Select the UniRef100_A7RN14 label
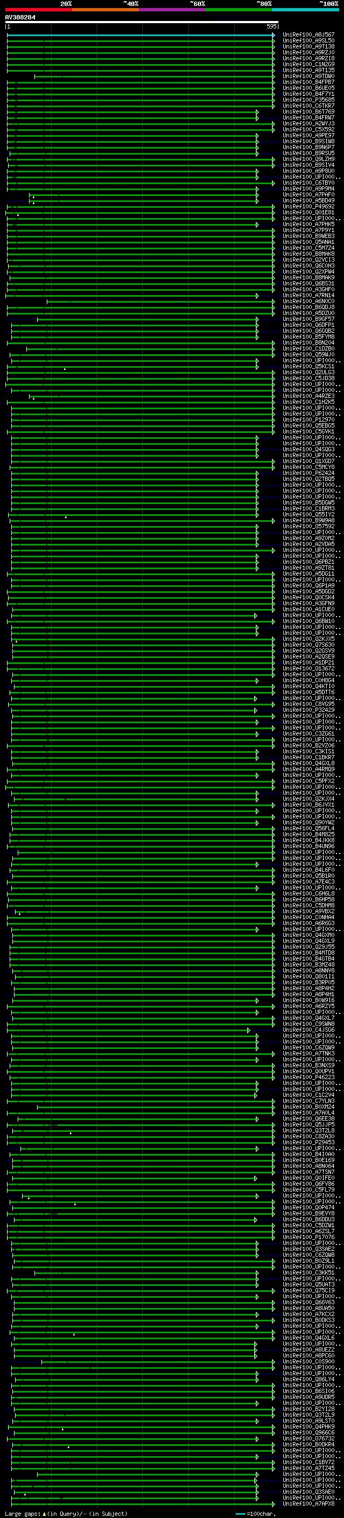 click(308, 295)
